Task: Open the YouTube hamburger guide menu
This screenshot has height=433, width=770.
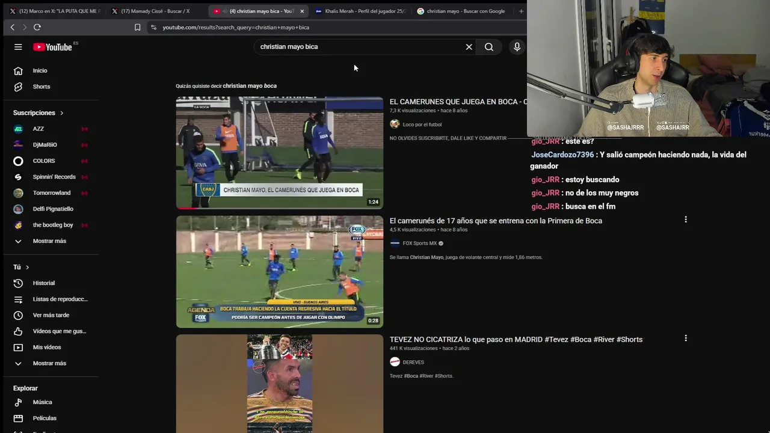Action: [18, 47]
